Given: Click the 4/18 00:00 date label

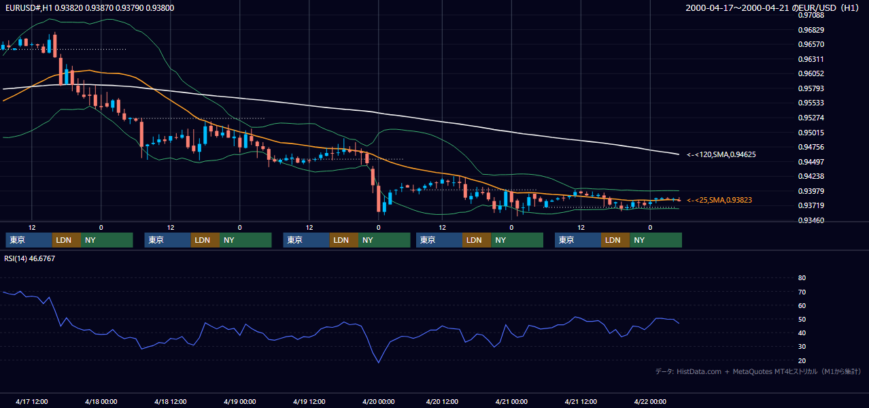Looking at the screenshot, I should (101, 401).
